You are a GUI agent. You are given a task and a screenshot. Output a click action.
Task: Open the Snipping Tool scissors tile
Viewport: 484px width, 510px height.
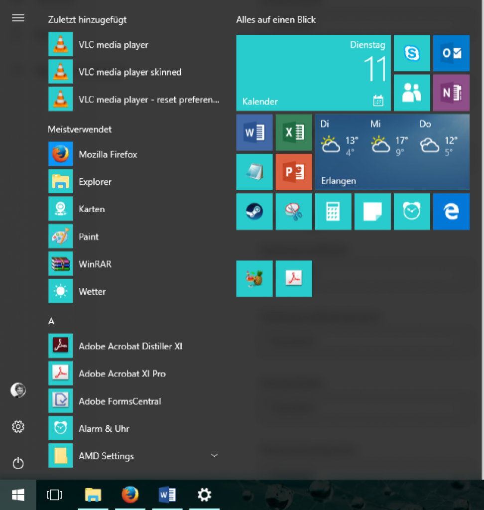coord(294,212)
